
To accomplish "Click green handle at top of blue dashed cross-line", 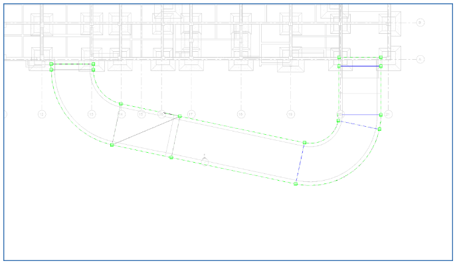I will (305, 143).
